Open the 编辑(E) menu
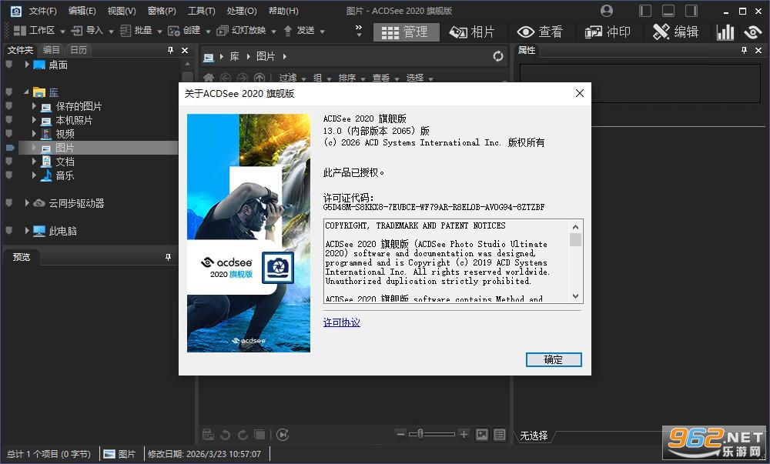 coord(82,11)
